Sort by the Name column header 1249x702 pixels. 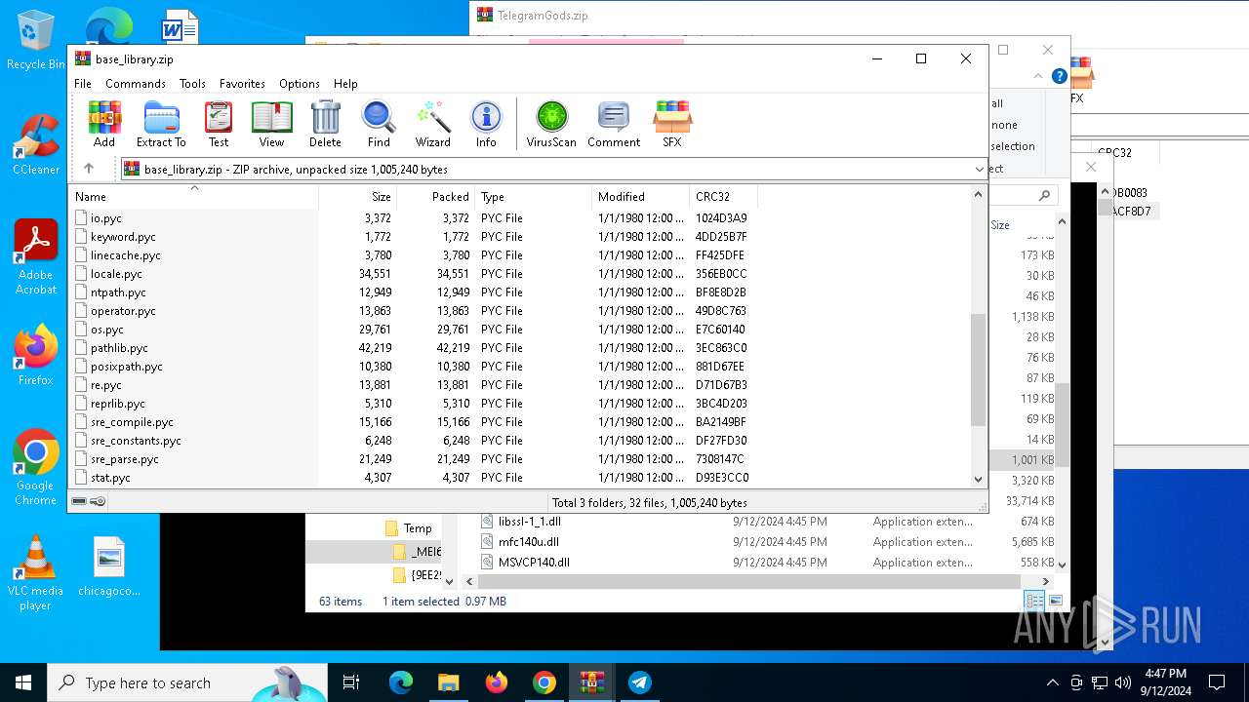click(x=193, y=196)
